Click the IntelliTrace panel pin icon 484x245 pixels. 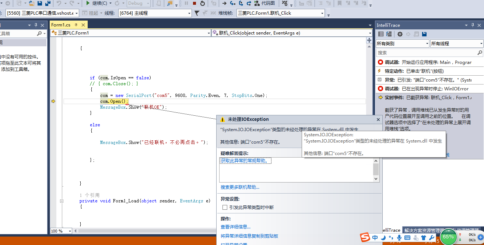click(x=473, y=25)
